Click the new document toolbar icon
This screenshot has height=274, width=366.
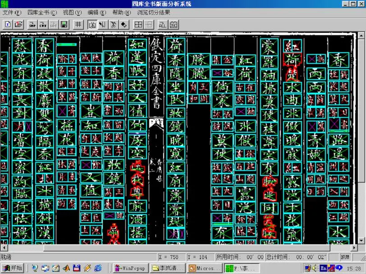tap(8, 24)
